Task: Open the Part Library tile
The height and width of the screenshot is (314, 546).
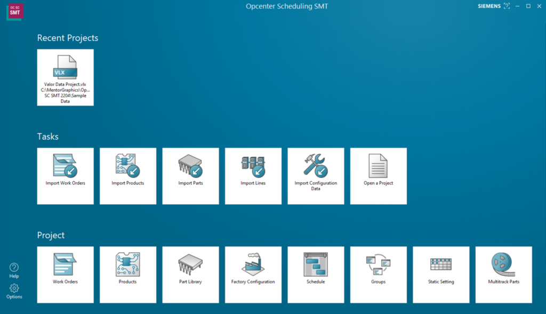Action: (190, 275)
